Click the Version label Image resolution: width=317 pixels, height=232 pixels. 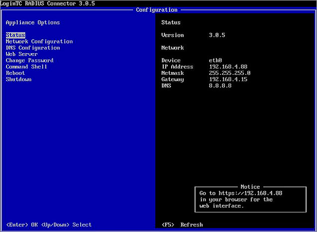(173, 35)
